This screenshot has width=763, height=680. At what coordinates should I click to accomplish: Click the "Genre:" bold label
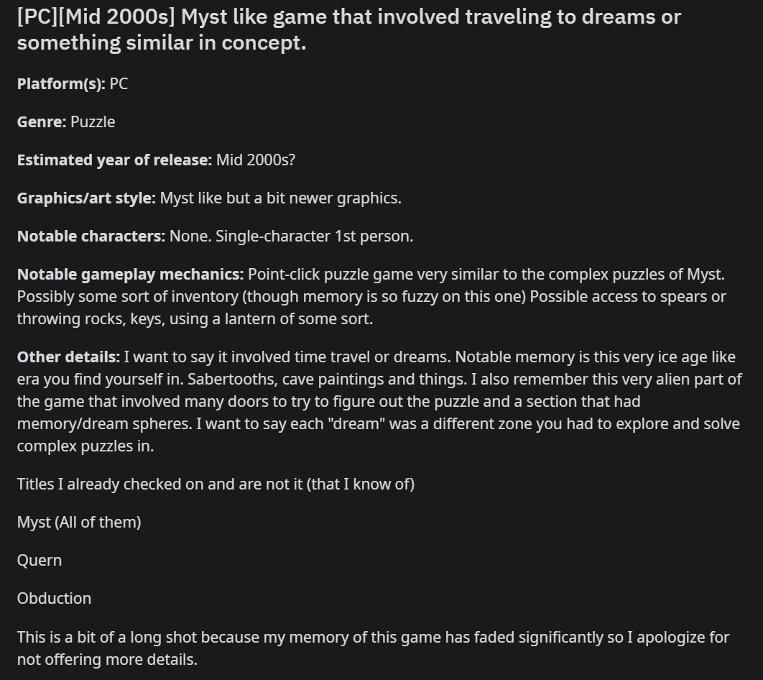click(x=42, y=121)
